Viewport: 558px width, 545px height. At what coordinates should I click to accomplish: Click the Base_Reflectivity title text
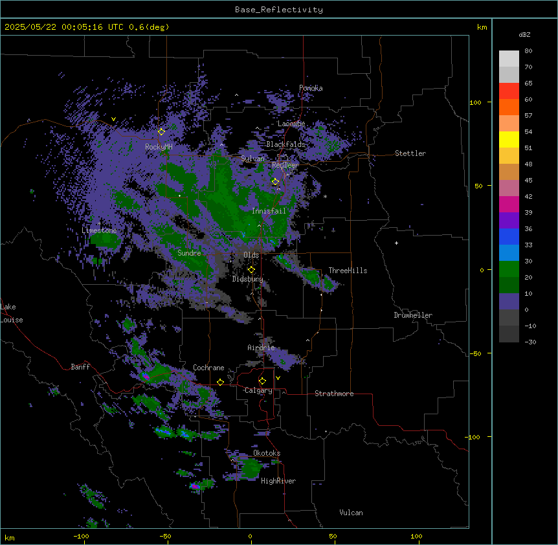[278, 10]
